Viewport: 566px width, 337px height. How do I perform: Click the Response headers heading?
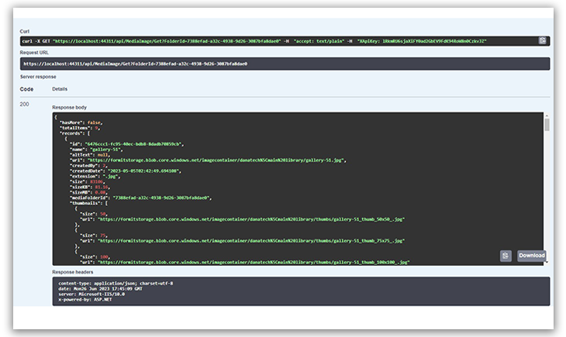pos(74,271)
